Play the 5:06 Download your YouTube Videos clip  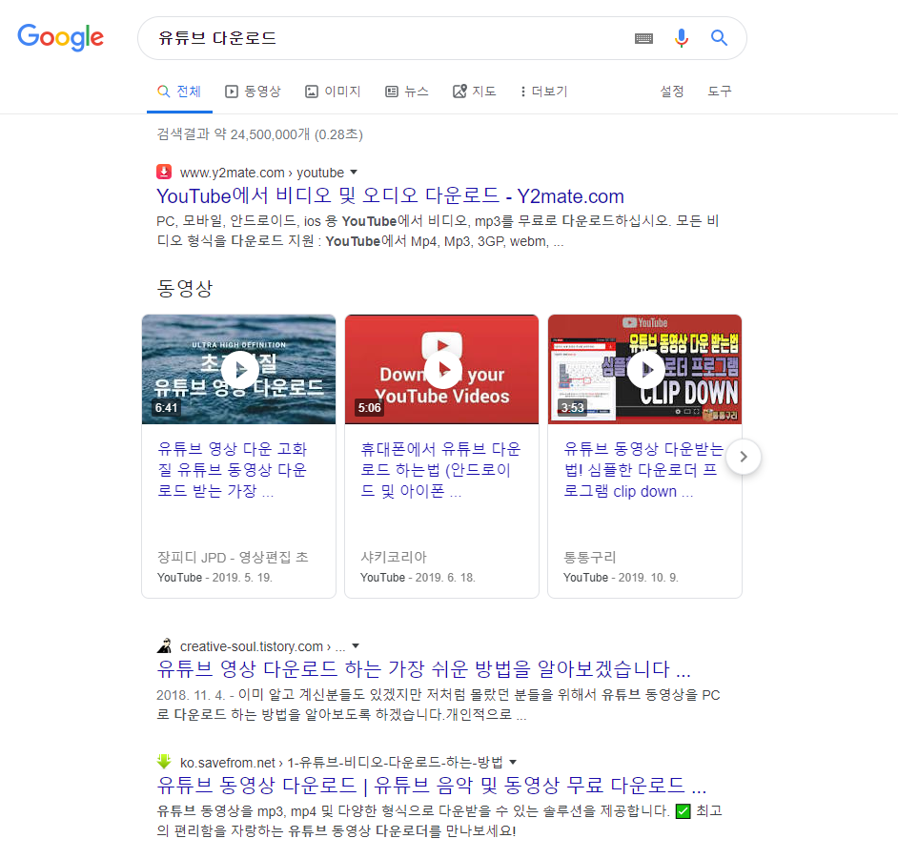[441, 369]
